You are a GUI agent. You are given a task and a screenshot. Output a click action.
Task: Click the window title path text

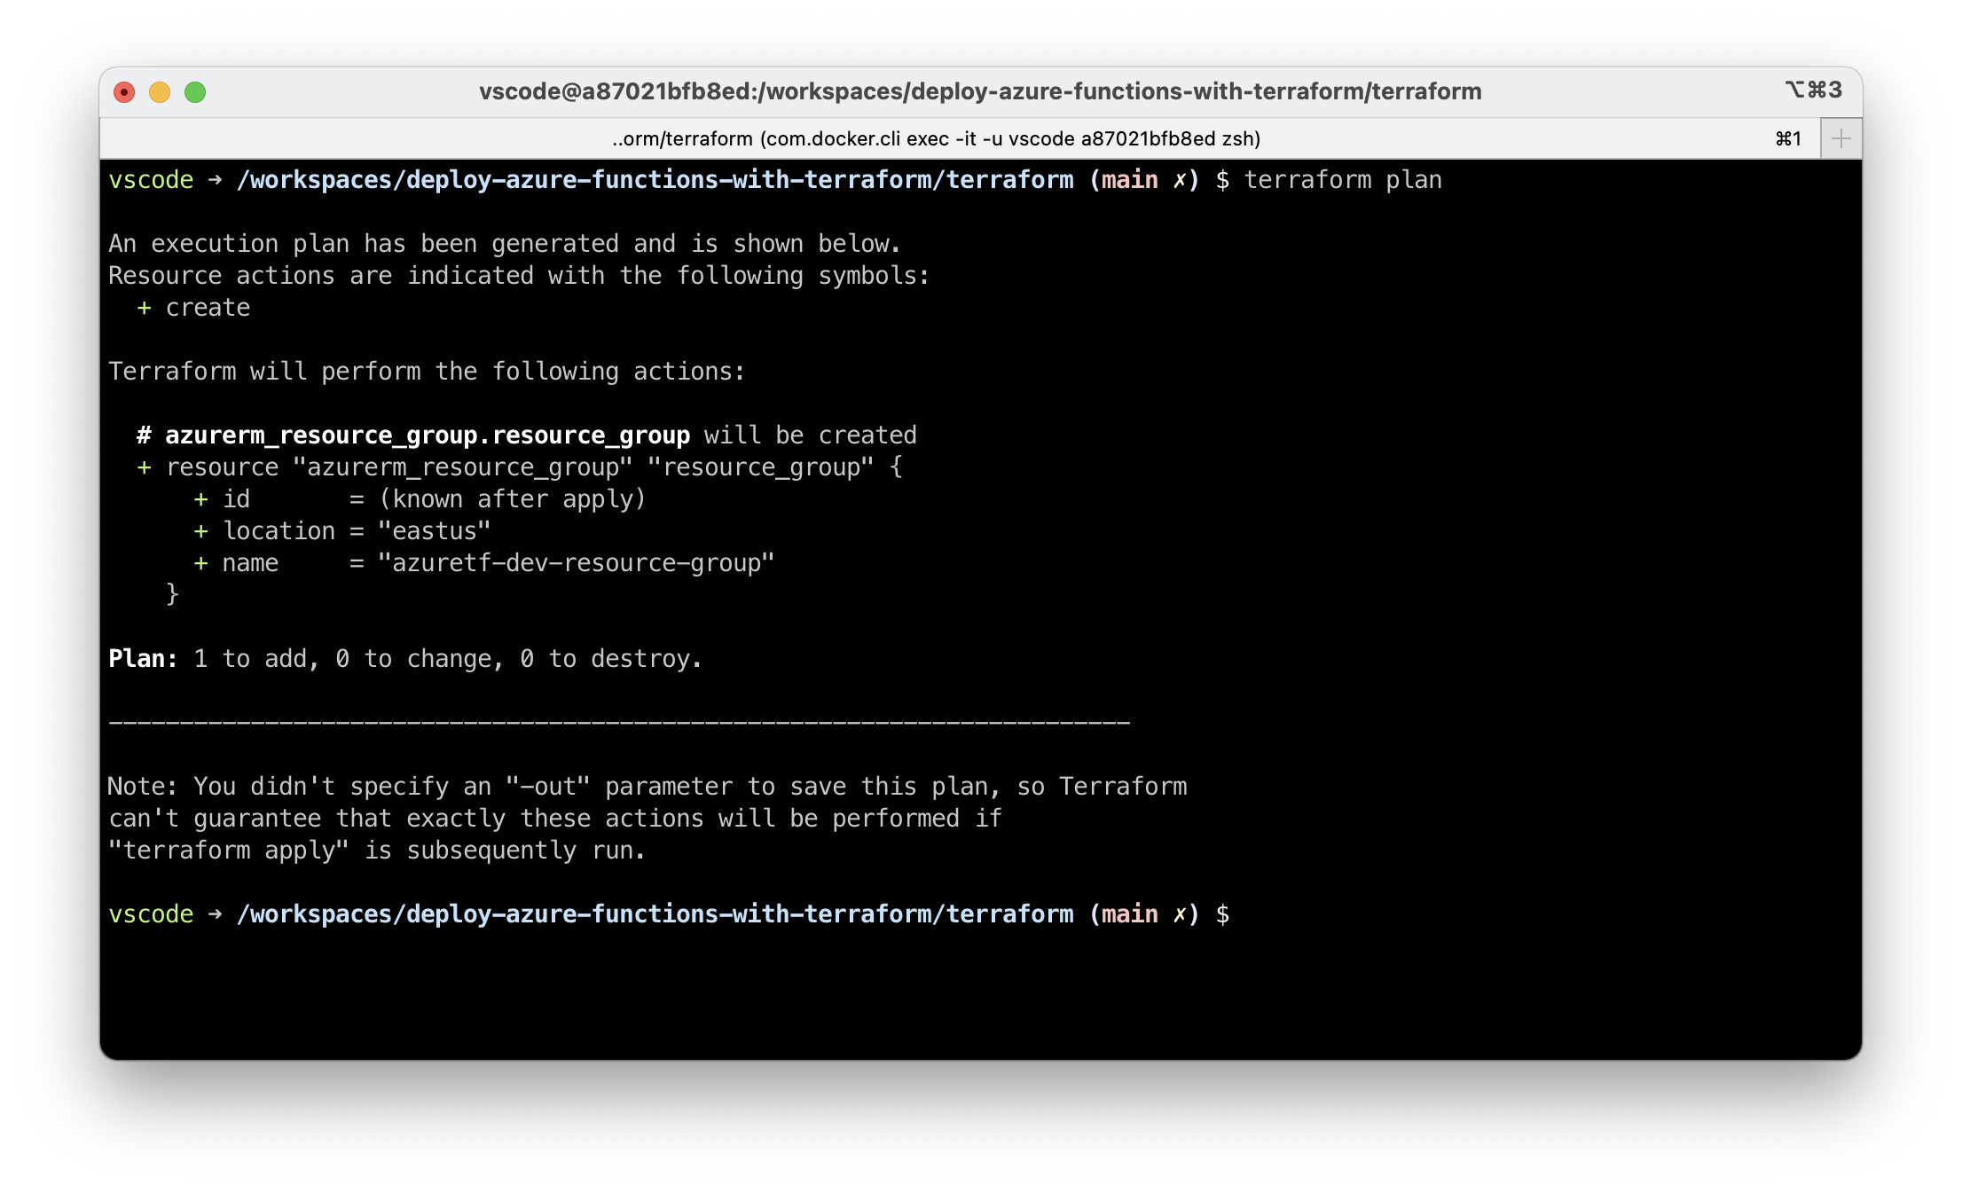point(980,91)
